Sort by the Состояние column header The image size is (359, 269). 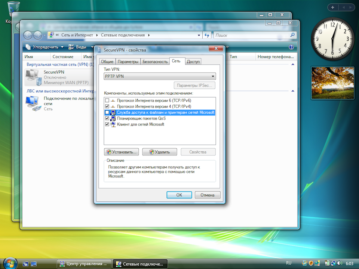click(66, 56)
